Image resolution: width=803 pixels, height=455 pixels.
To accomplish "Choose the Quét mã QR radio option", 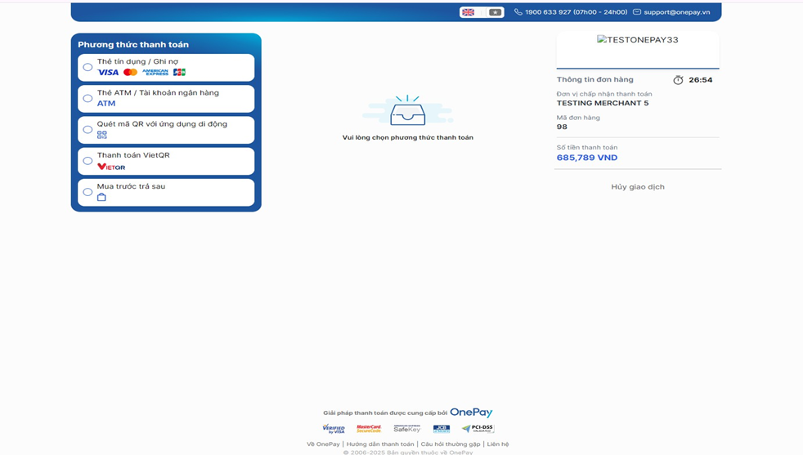I will pyautogui.click(x=87, y=130).
